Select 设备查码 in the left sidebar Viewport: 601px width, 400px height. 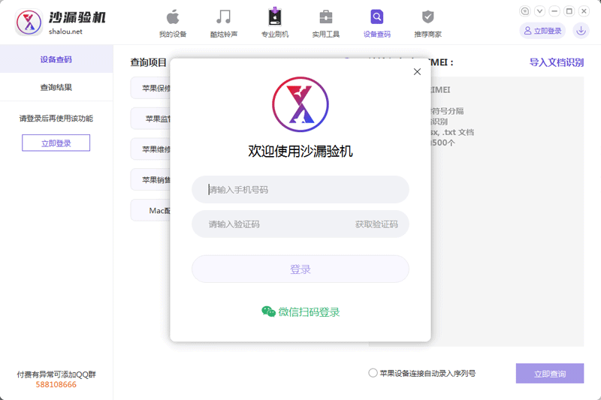[56, 59]
